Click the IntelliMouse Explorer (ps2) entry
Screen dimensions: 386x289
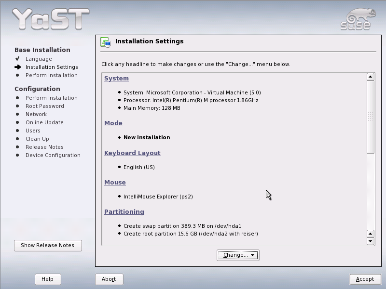158,197
